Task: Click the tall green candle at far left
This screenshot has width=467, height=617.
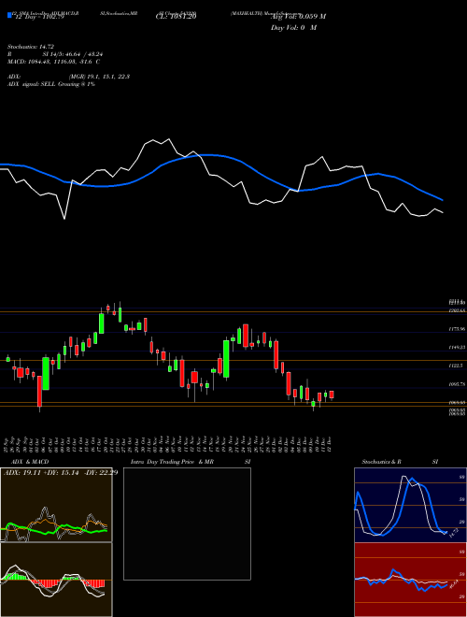Action: (x=46, y=374)
